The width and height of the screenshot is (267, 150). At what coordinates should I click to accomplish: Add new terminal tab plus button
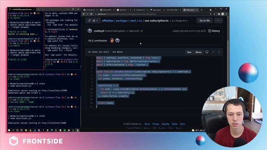pos(38,9)
